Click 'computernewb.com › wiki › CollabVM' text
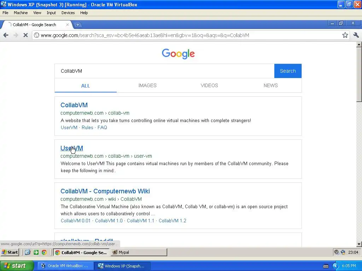Screen dimensions: 362x271 tap(101, 199)
